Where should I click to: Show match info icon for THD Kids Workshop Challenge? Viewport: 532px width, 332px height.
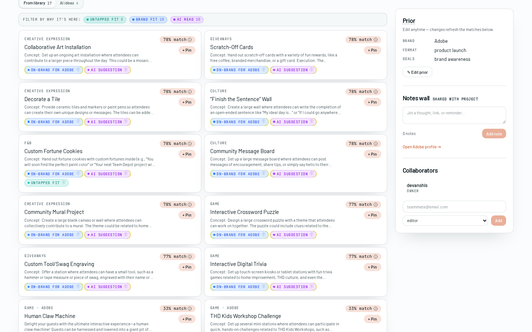[375, 309]
